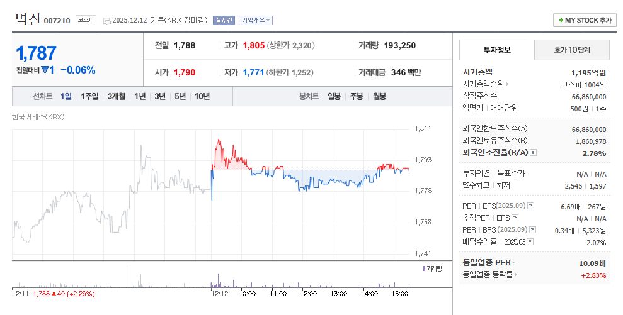Switch to the 투자정보 tab
Screen dimensions: 623x315
[497, 50]
